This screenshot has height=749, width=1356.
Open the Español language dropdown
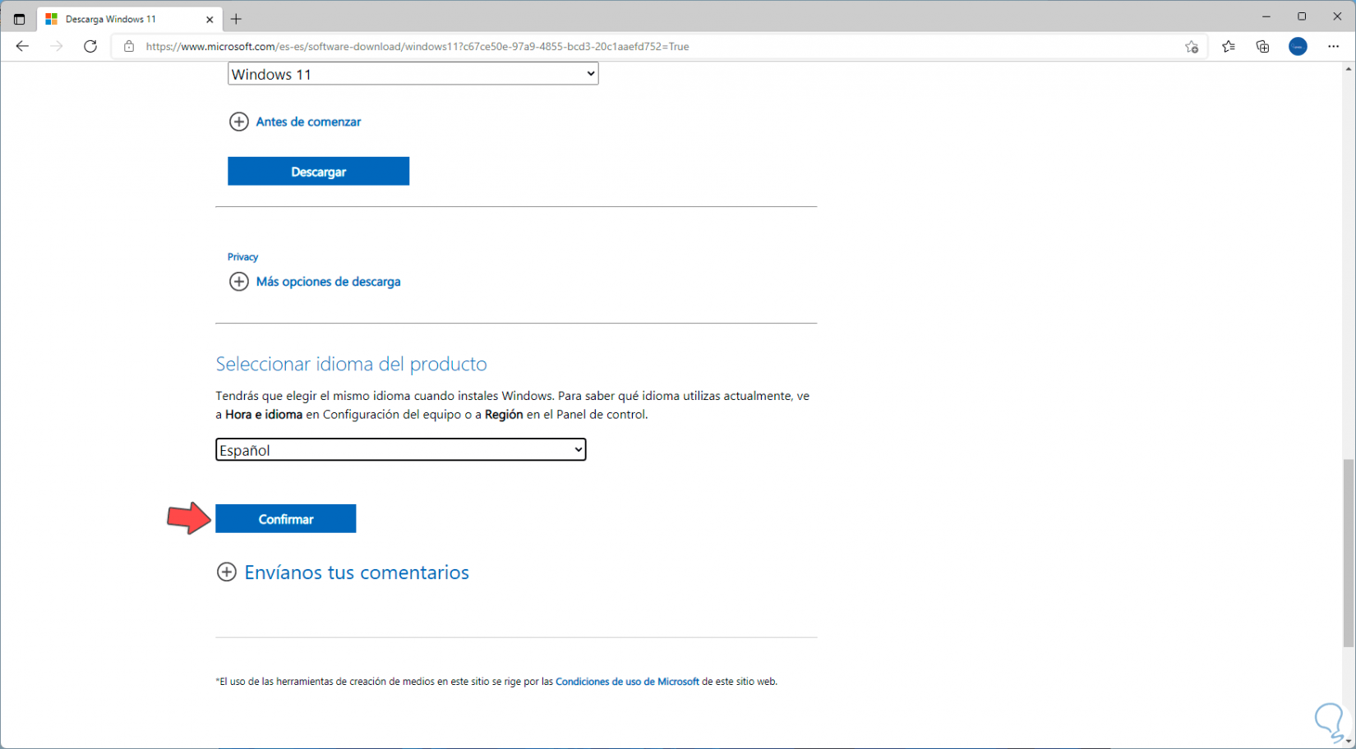(x=400, y=450)
